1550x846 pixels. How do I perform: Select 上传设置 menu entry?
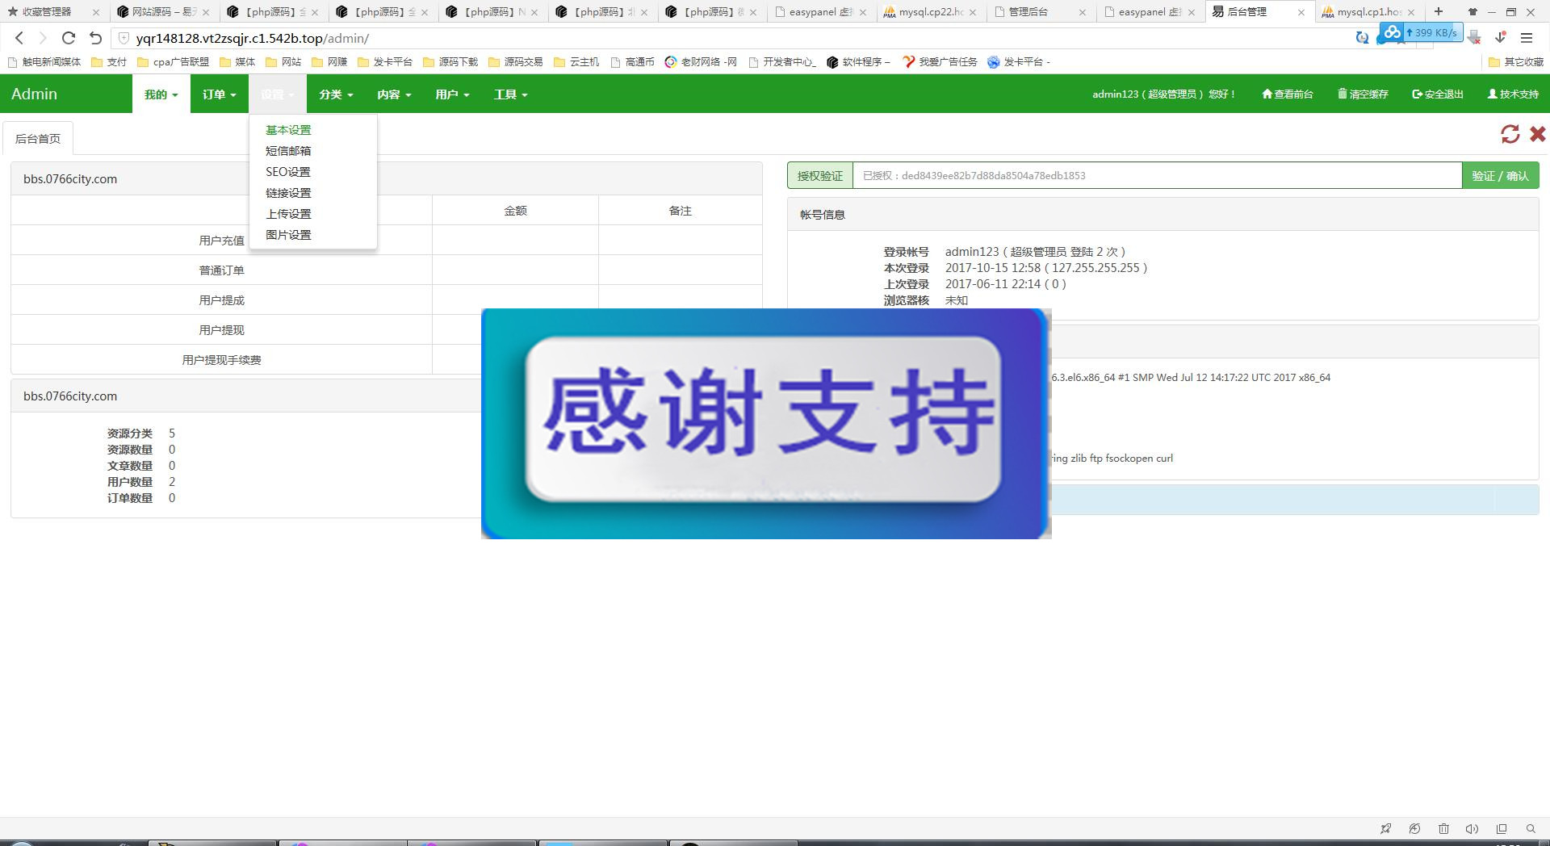288,214
